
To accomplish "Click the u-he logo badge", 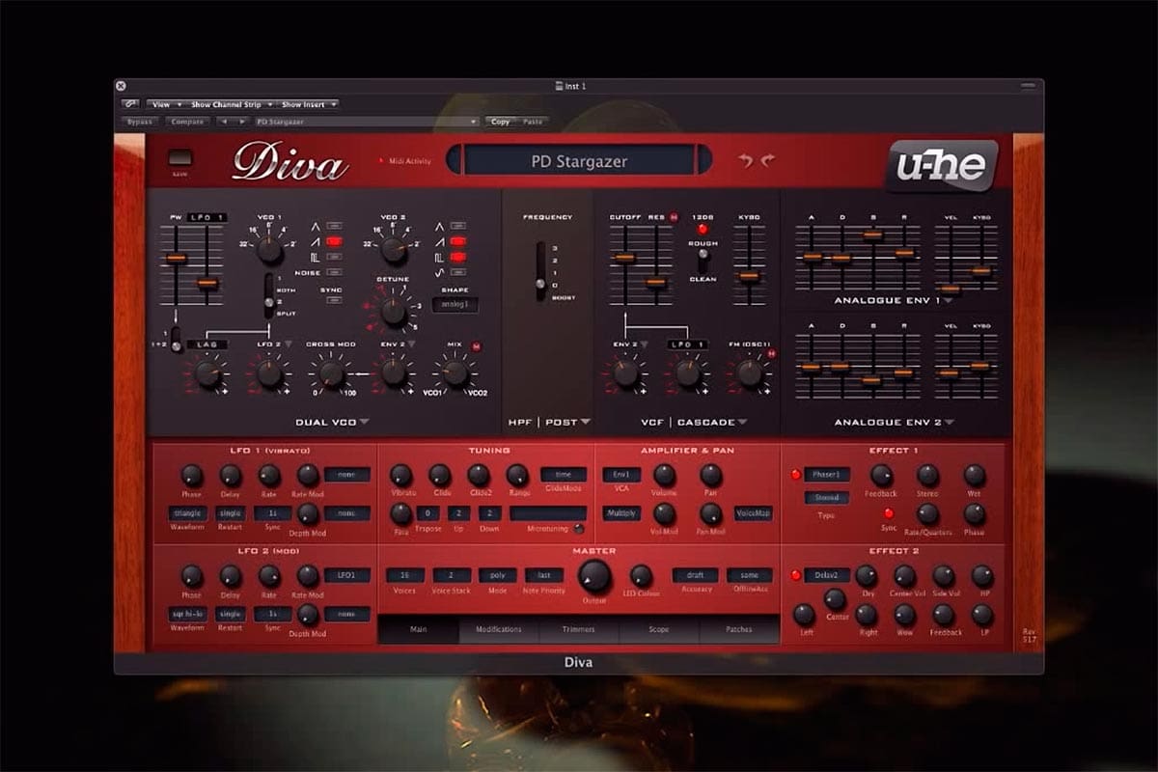I will point(942,165).
